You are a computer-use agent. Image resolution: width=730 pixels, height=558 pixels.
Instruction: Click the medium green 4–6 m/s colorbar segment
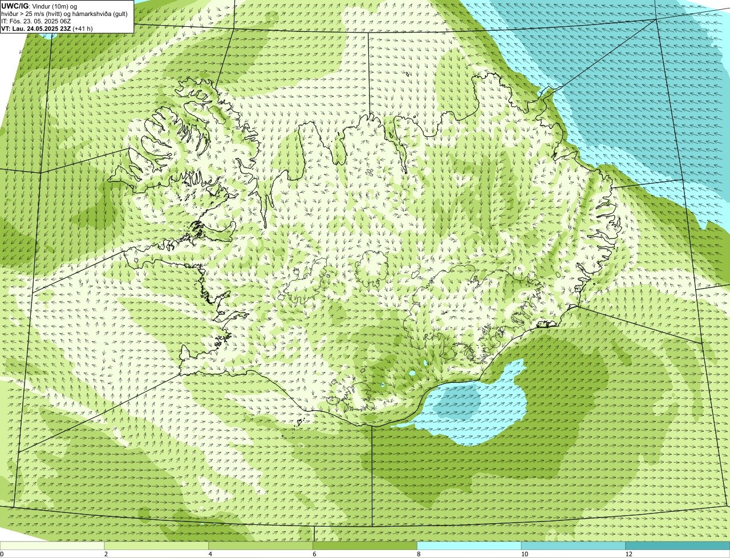[261, 545]
